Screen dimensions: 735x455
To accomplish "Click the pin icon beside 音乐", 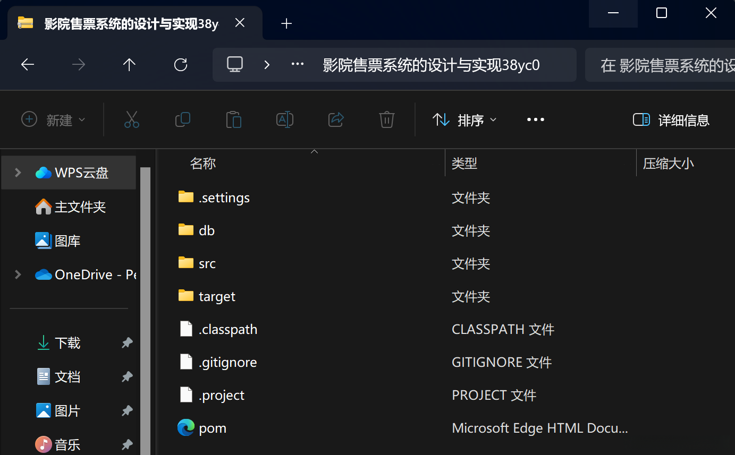I will tap(127, 444).
